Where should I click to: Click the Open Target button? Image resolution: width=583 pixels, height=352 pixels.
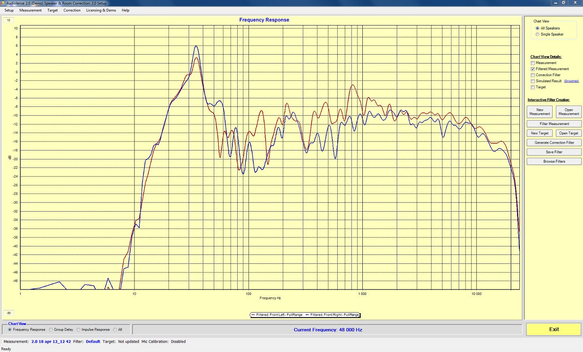[x=568, y=133]
